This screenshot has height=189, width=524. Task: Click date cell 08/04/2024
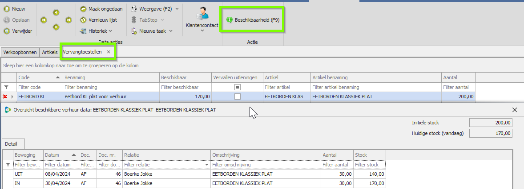click(61, 174)
